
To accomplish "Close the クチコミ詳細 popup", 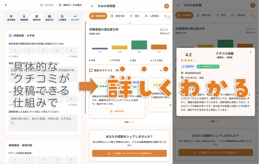I will (x=251, y=52).
